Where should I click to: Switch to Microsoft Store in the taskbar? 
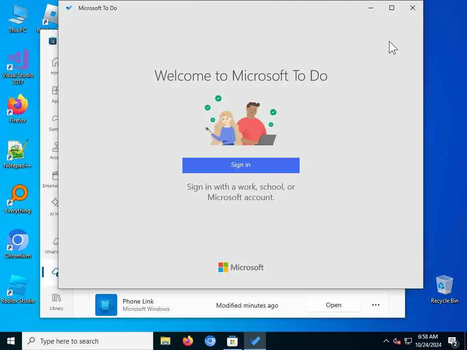[x=232, y=341]
